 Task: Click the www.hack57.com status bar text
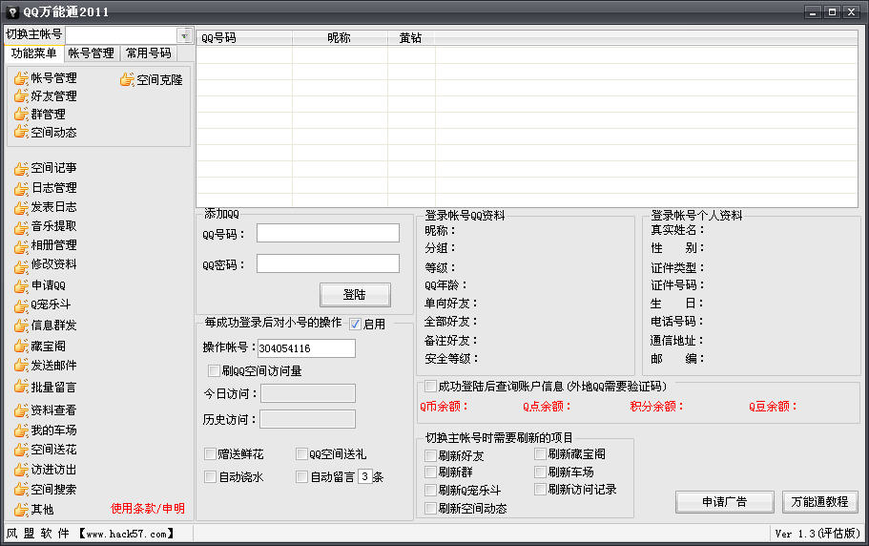(x=126, y=534)
